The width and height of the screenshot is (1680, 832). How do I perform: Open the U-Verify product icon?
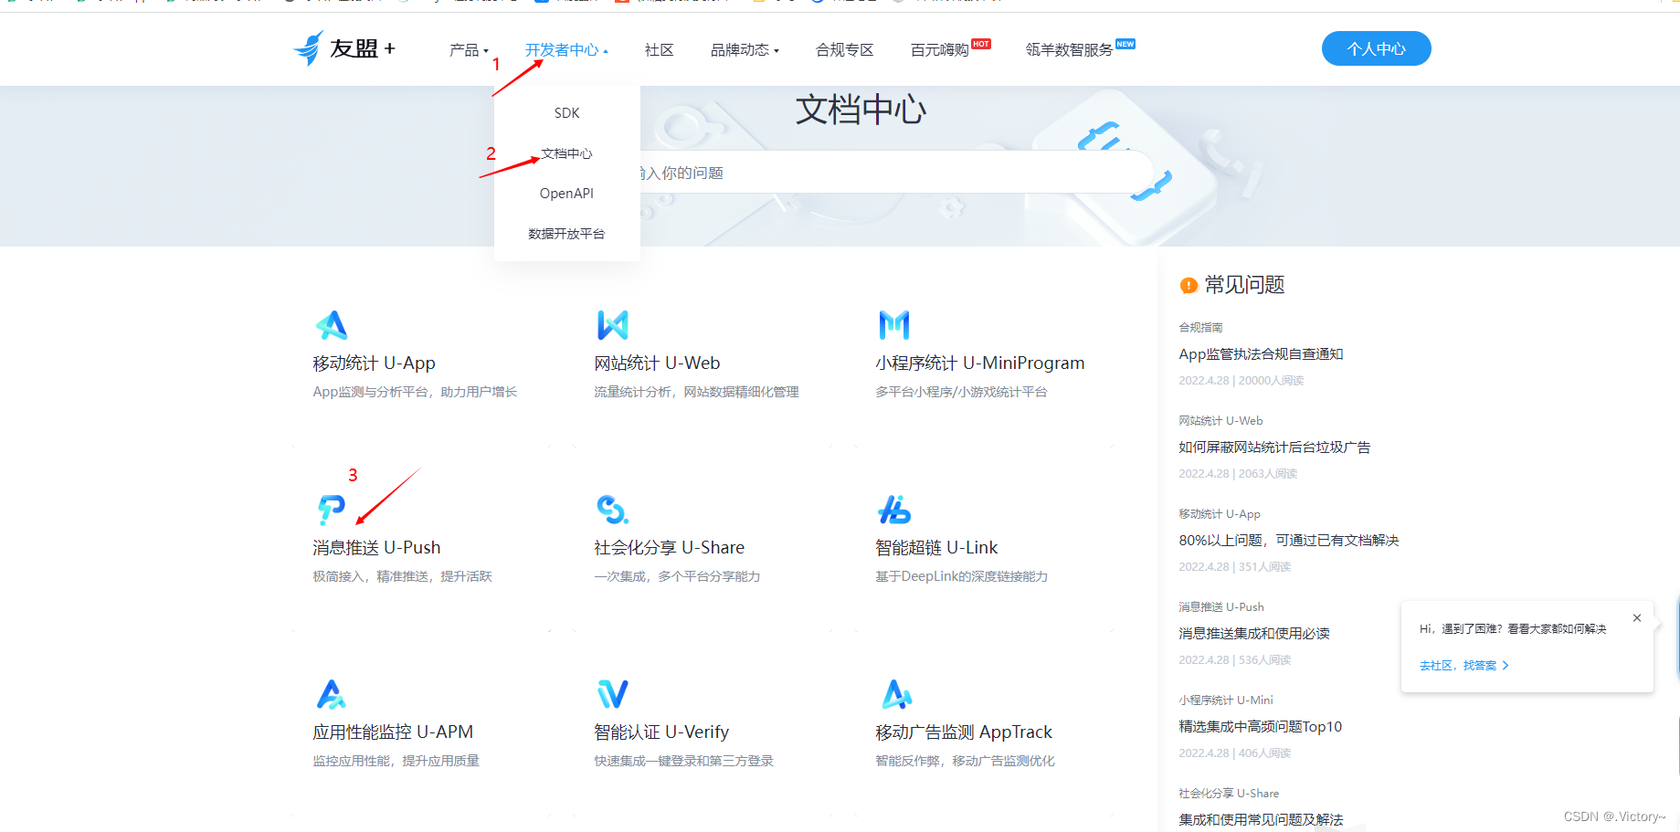pos(612,694)
